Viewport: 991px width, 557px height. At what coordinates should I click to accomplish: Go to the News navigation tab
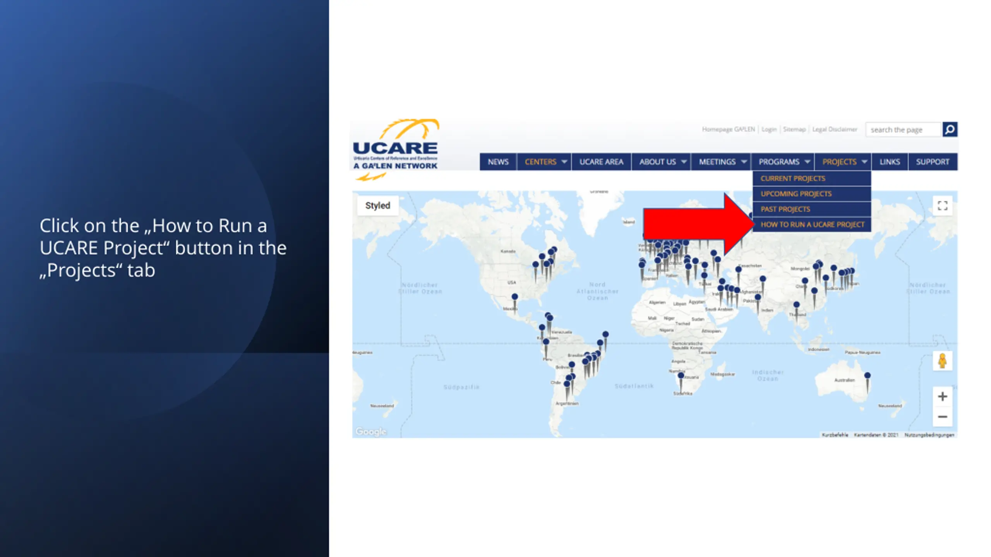click(498, 162)
